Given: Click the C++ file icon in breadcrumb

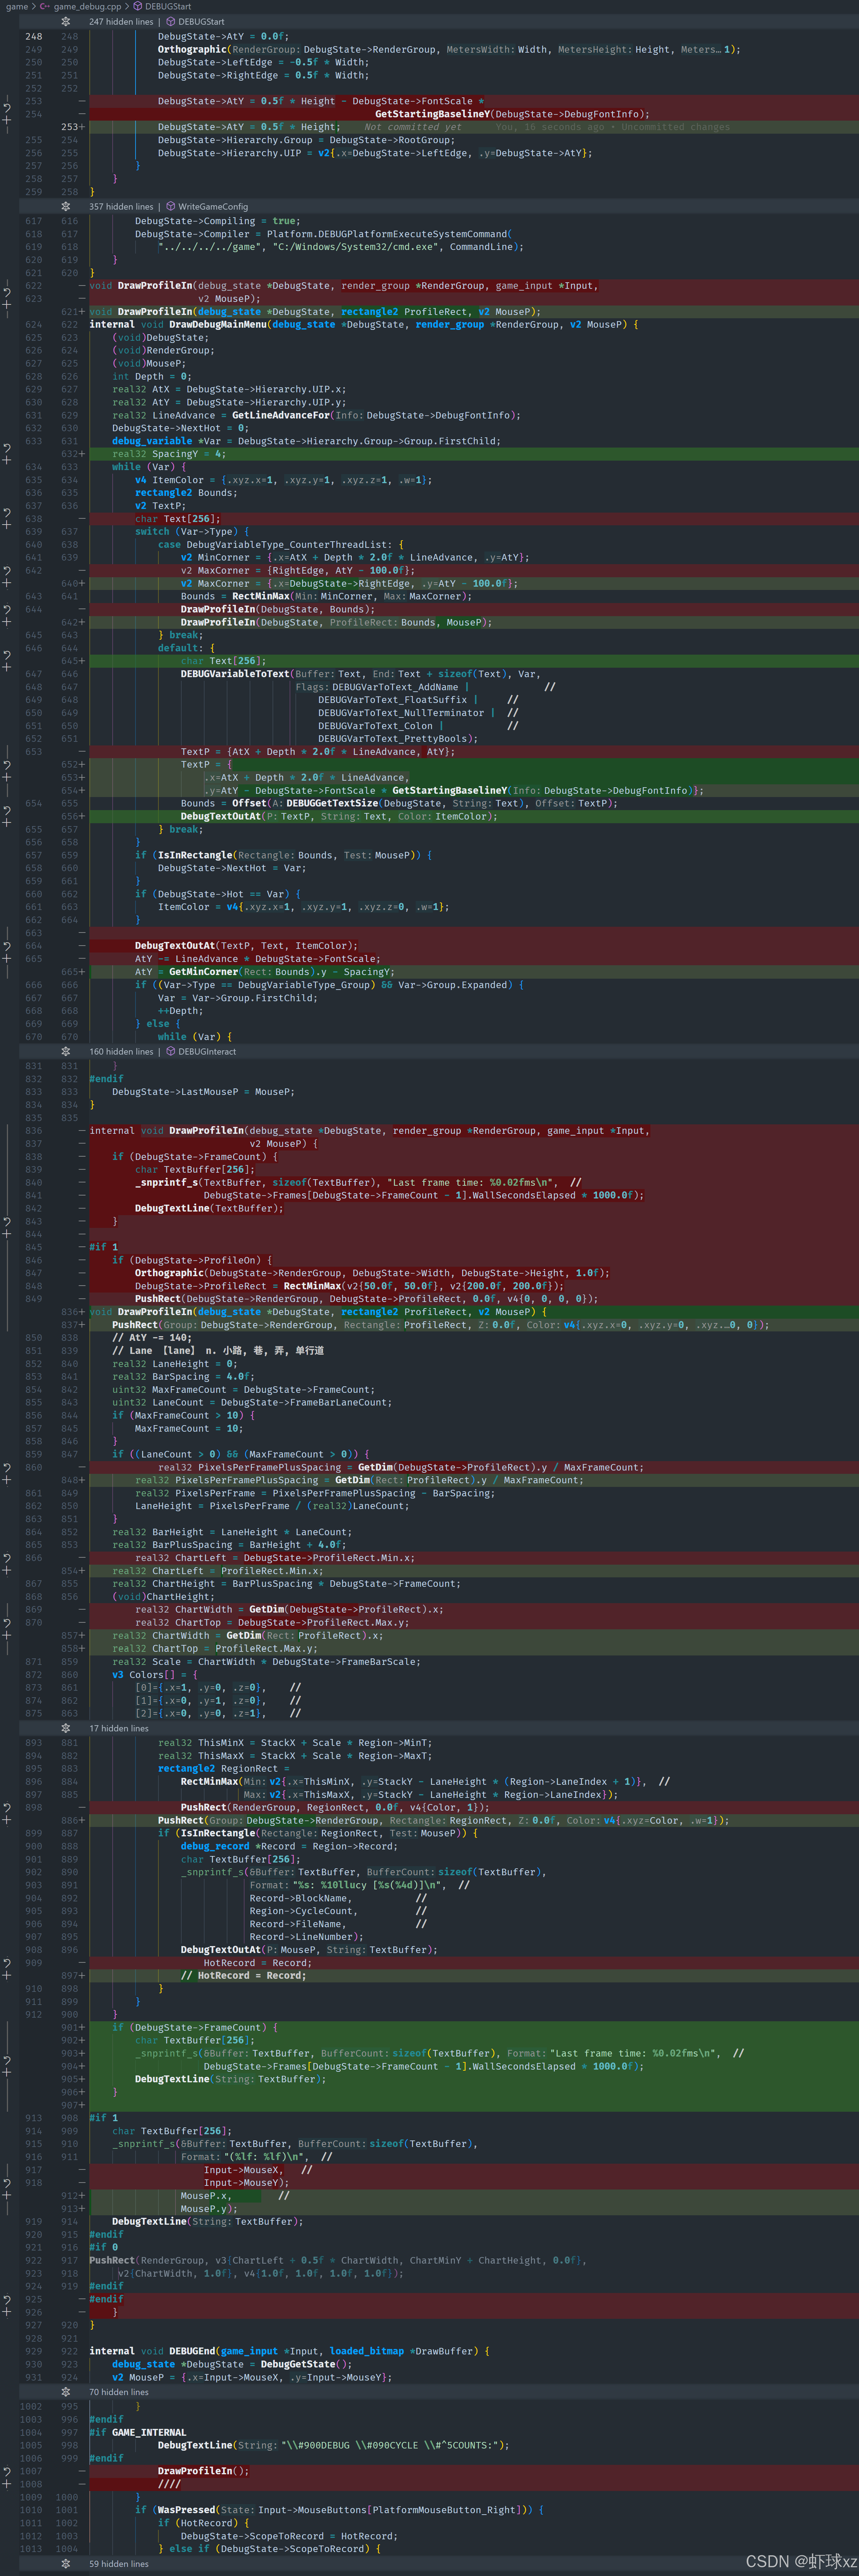Looking at the screenshot, I should [45, 6].
